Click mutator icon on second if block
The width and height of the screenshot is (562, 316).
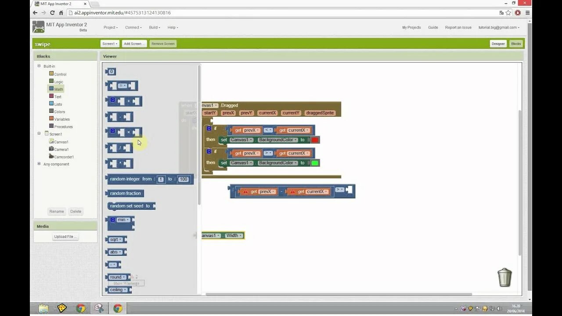209,151
